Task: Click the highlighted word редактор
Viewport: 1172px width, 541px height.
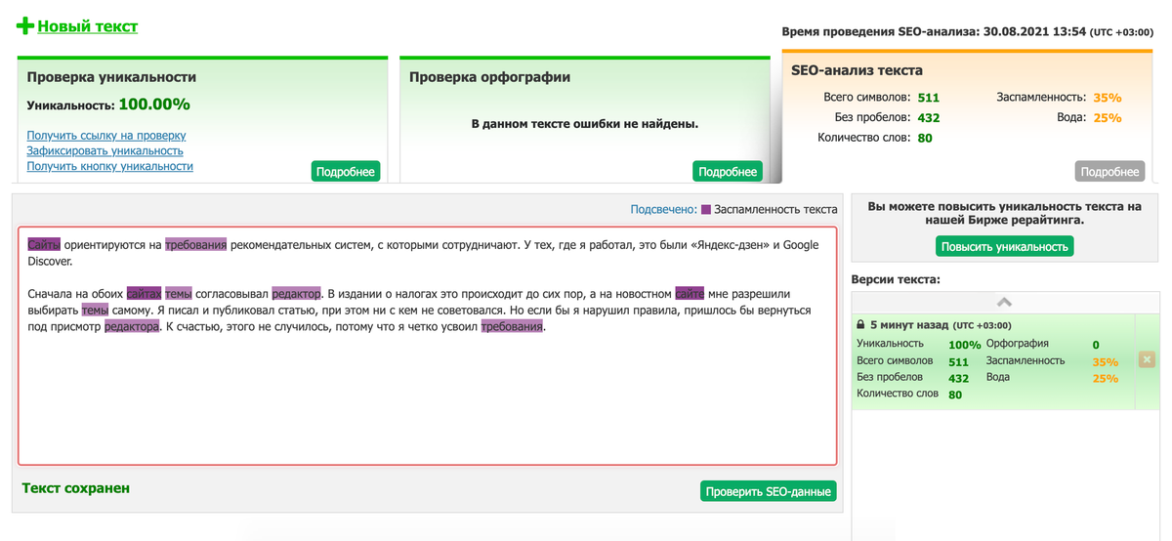Action: (296, 293)
